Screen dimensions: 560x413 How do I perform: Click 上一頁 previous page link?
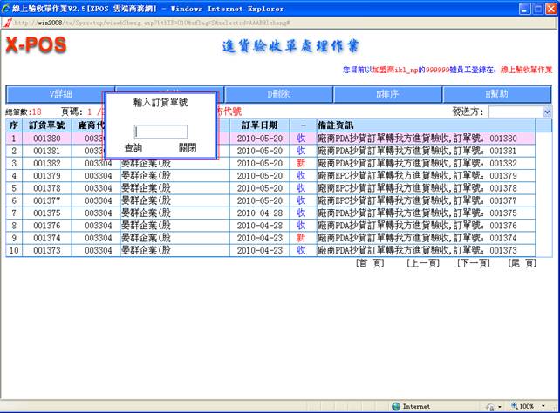tap(421, 263)
